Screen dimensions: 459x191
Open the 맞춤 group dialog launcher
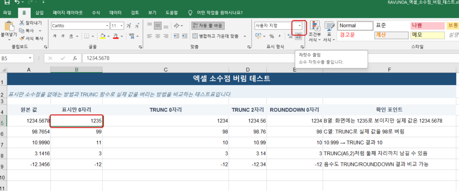pyautogui.click(x=249, y=47)
